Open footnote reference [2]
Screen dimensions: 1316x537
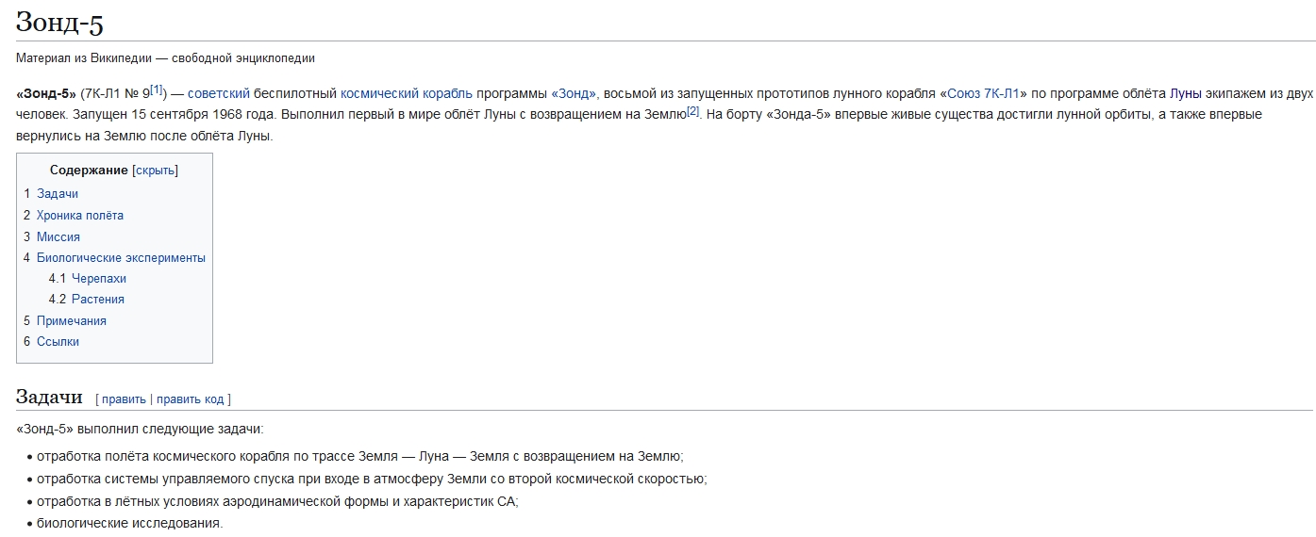692,110
